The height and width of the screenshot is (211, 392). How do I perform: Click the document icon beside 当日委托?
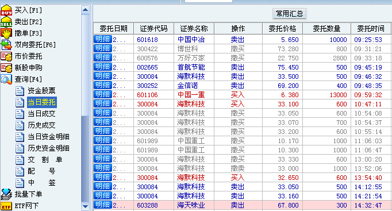tap(20, 102)
